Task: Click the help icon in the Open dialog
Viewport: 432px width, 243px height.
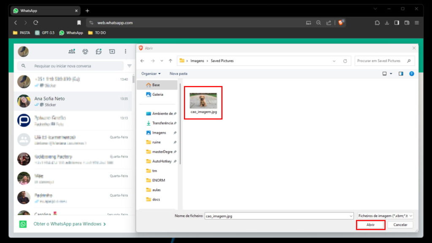Action: (412, 73)
